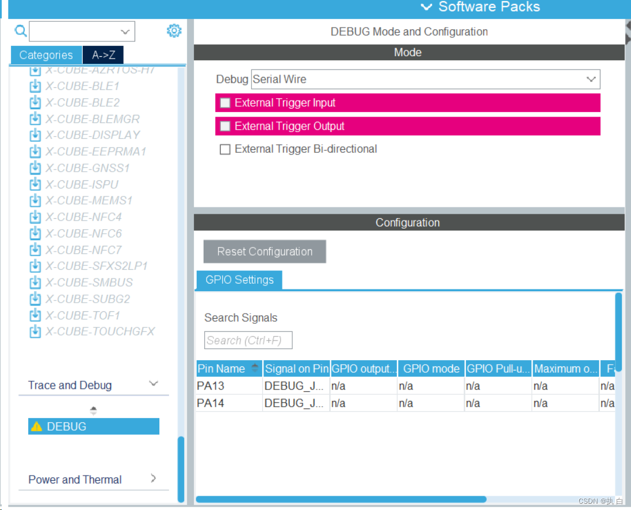Click the Search Signals input field
Image resolution: width=631 pixels, height=510 pixels.
(248, 340)
